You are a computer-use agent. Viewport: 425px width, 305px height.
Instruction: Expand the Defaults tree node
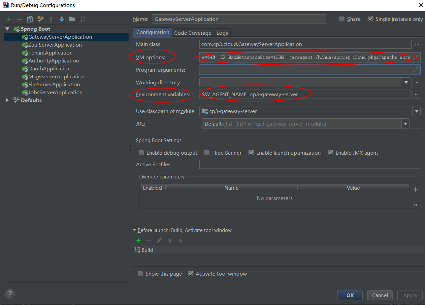click(7, 100)
